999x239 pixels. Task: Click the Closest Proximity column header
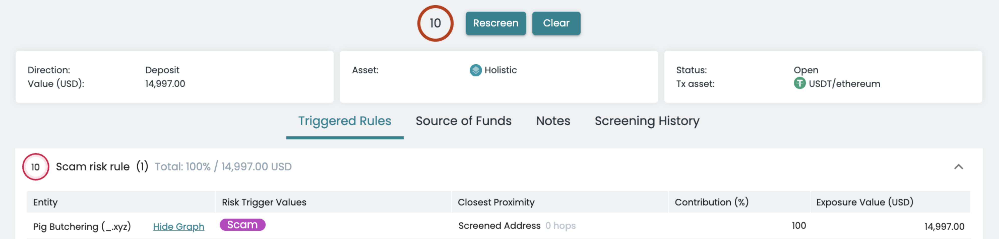[496, 202]
